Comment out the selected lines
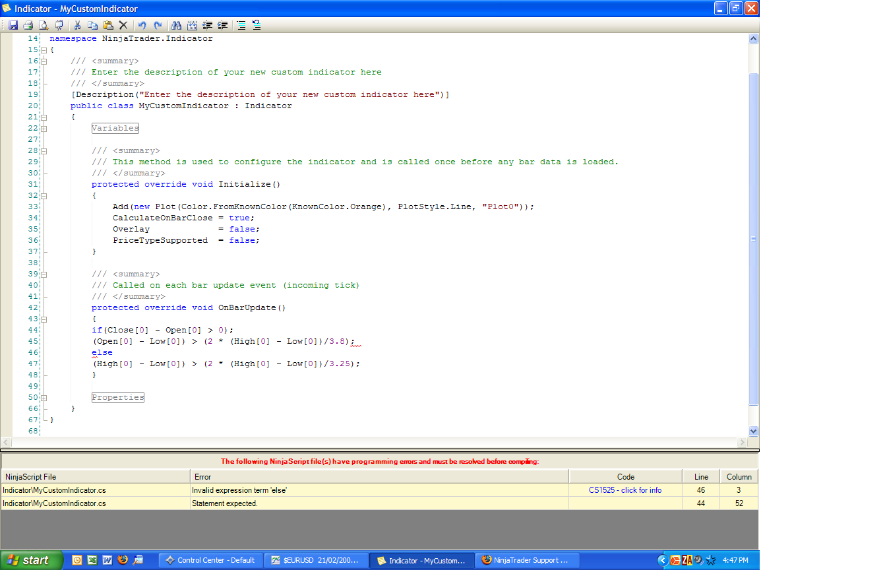The width and height of the screenshot is (885, 570). point(241,25)
